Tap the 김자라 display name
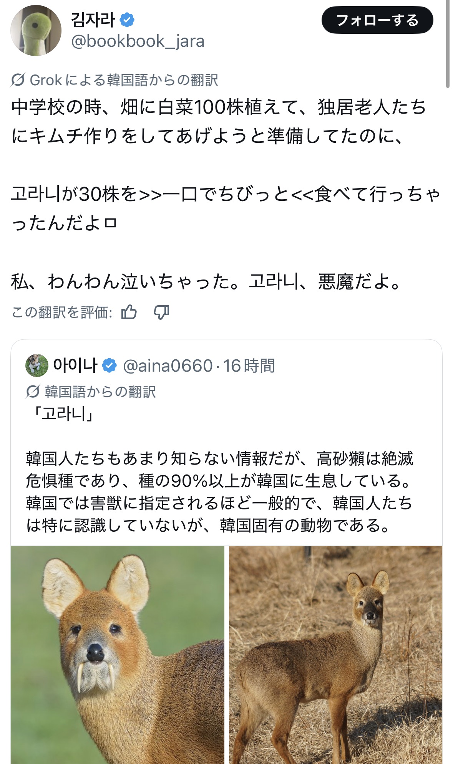 click(93, 20)
